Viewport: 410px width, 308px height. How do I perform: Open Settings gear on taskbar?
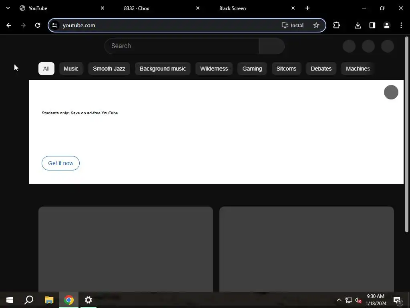click(88, 300)
